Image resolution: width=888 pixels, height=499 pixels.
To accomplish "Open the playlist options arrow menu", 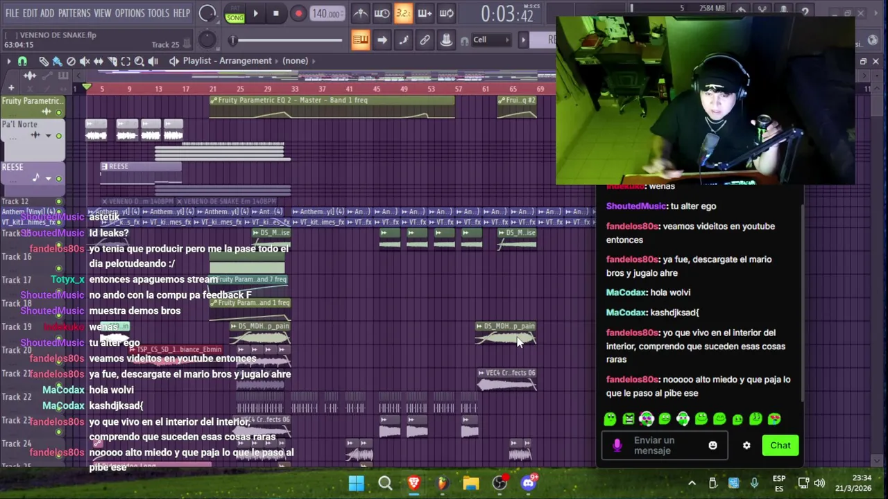I will 8,61.
